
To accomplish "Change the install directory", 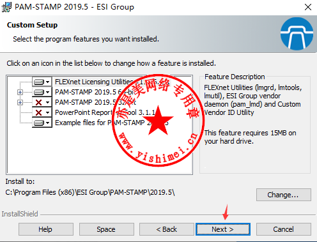I will pos(284,195).
